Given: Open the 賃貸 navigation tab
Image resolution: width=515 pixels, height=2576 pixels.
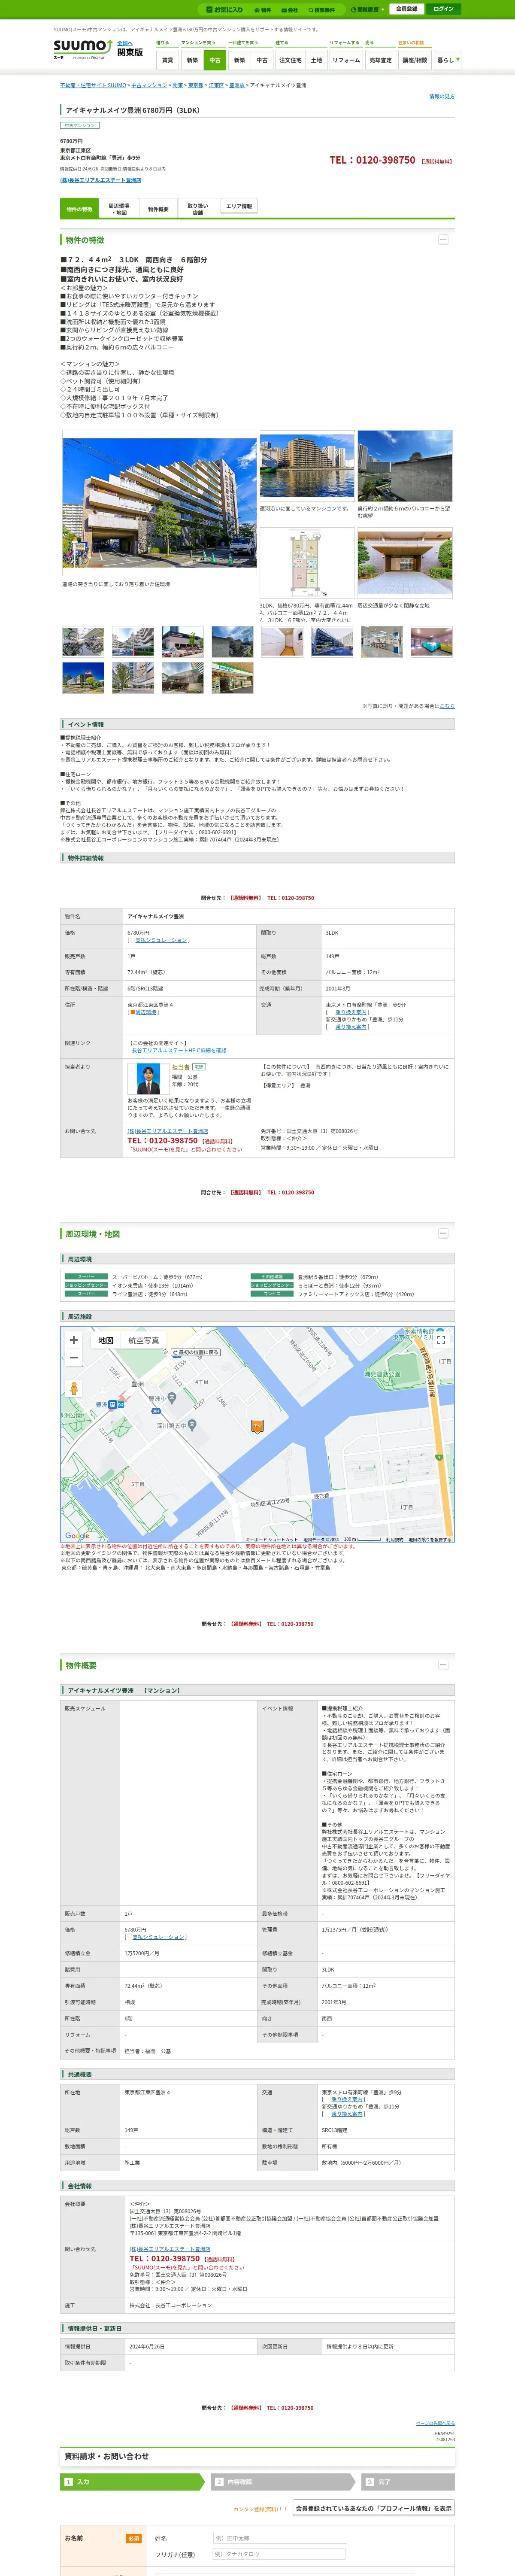Looking at the screenshot, I should 167,60.
